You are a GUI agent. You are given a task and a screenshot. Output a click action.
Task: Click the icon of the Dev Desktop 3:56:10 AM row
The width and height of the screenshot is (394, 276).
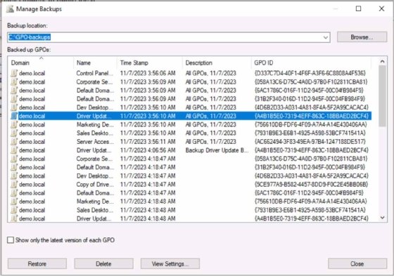[x=14, y=107]
